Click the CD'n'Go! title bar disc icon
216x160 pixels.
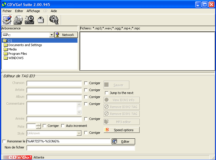[4, 4]
